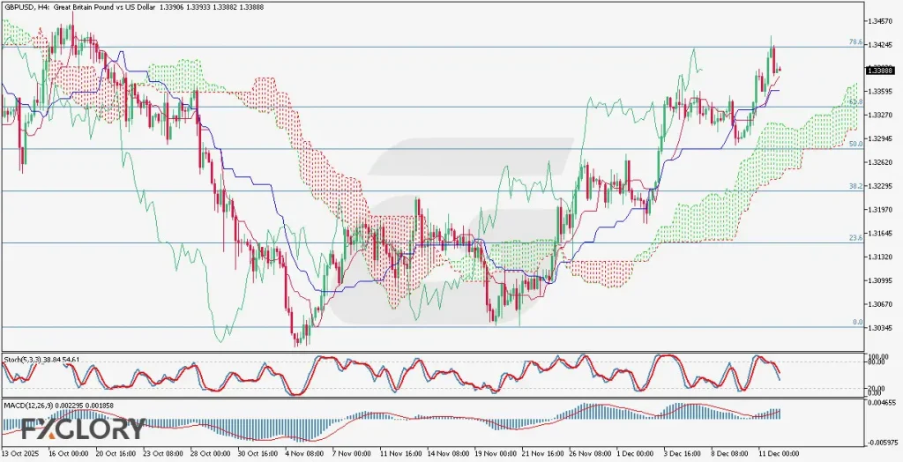This screenshot has width=903, height=462.
Task: Click the 0.004655 MACD scale label
Action: click(881, 403)
